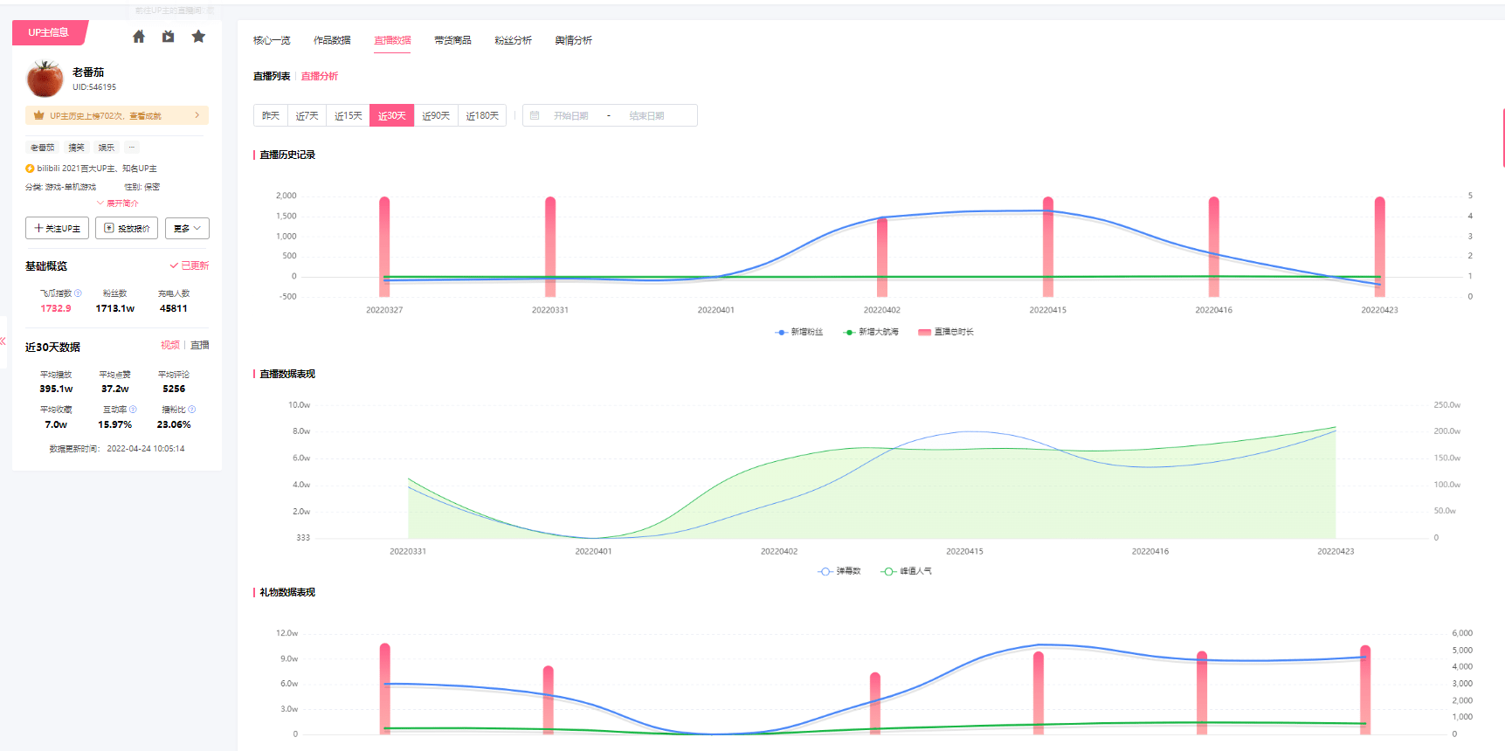Toggle 新增大航海 legend item

click(870, 332)
